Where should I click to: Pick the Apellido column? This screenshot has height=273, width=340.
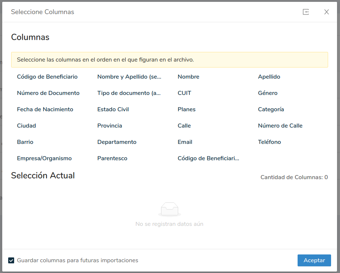269,77
